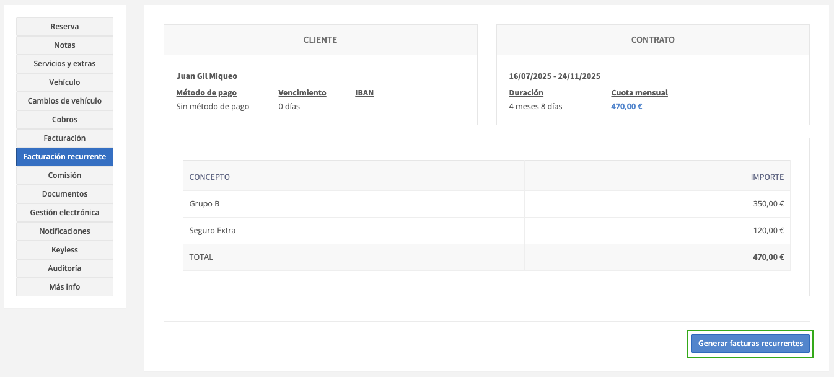Click the Vencimiento label

[302, 93]
